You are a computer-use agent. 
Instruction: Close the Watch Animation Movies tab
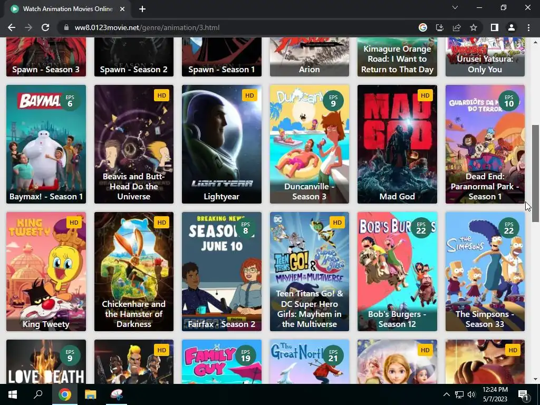click(122, 9)
